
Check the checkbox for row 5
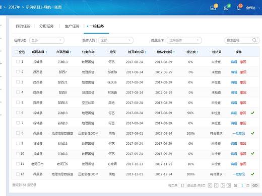coord(18,103)
